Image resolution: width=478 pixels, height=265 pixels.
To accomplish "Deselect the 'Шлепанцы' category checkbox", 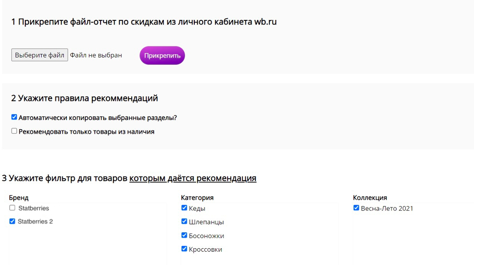I will [184, 222].
